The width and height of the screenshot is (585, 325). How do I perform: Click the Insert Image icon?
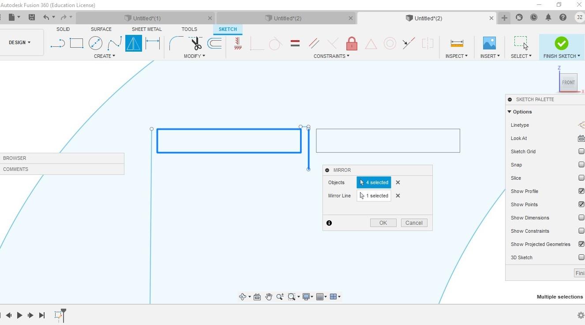489,43
